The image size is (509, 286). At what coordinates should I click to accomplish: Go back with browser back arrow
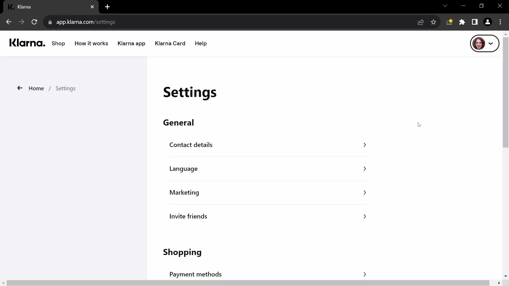pyautogui.click(x=9, y=22)
